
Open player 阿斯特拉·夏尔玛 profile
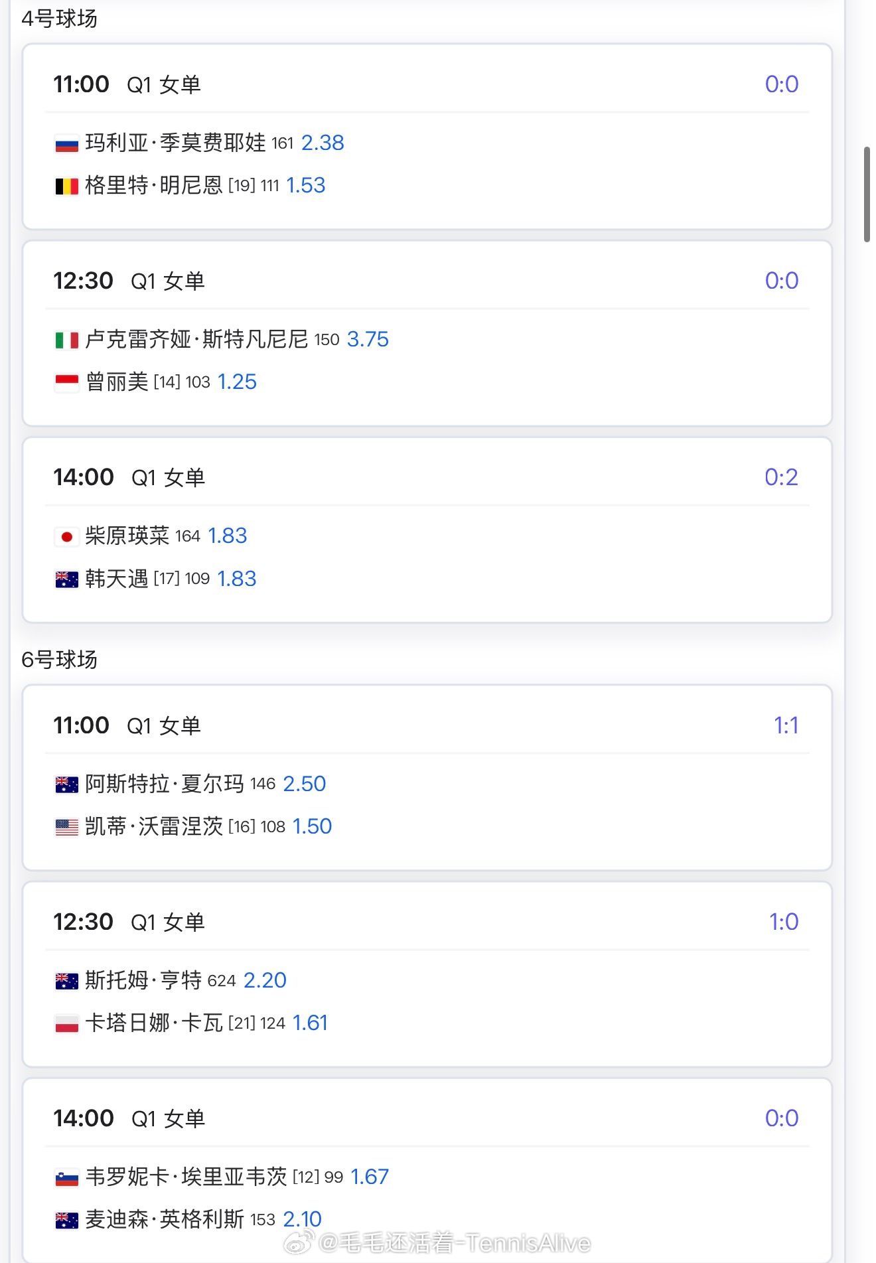click(165, 784)
